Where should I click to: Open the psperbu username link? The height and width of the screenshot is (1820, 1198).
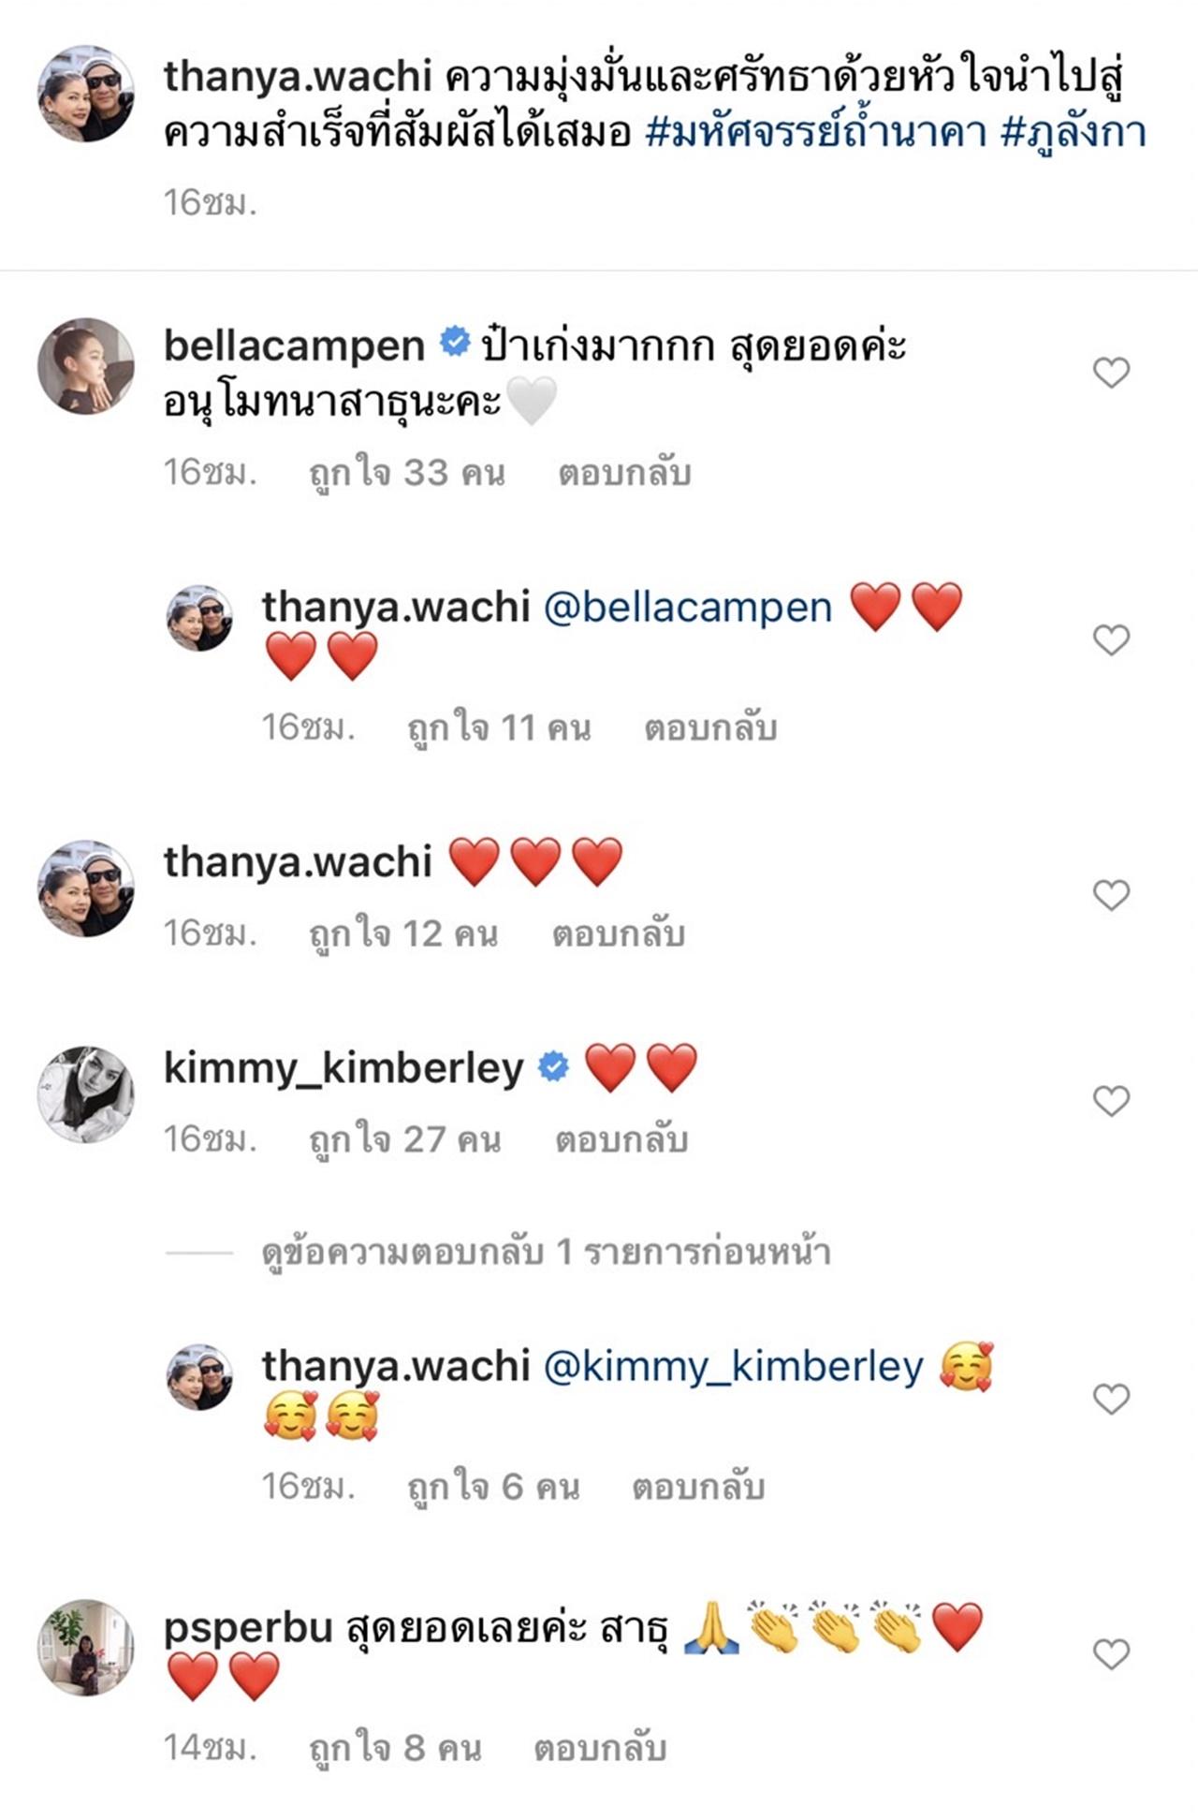(x=248, y=1629)
